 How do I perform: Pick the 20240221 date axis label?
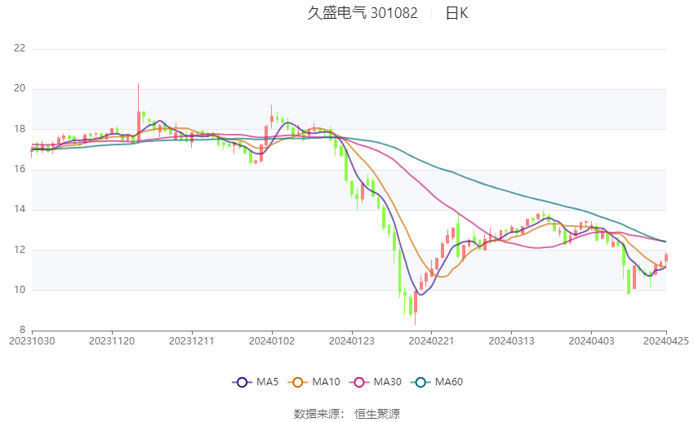pyautogui.click(x=432, y=340)
